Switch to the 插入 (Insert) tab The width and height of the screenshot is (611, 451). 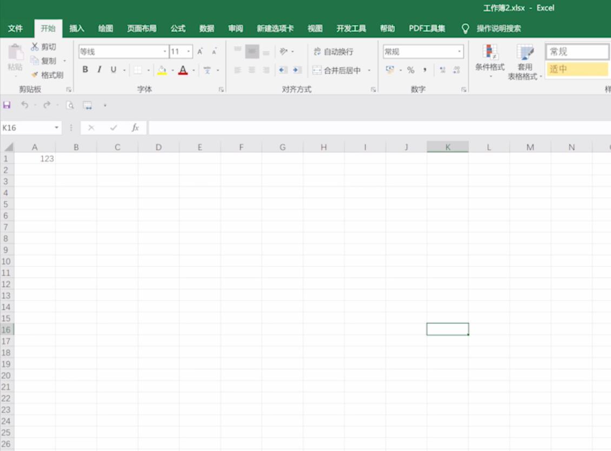point(77,29)
